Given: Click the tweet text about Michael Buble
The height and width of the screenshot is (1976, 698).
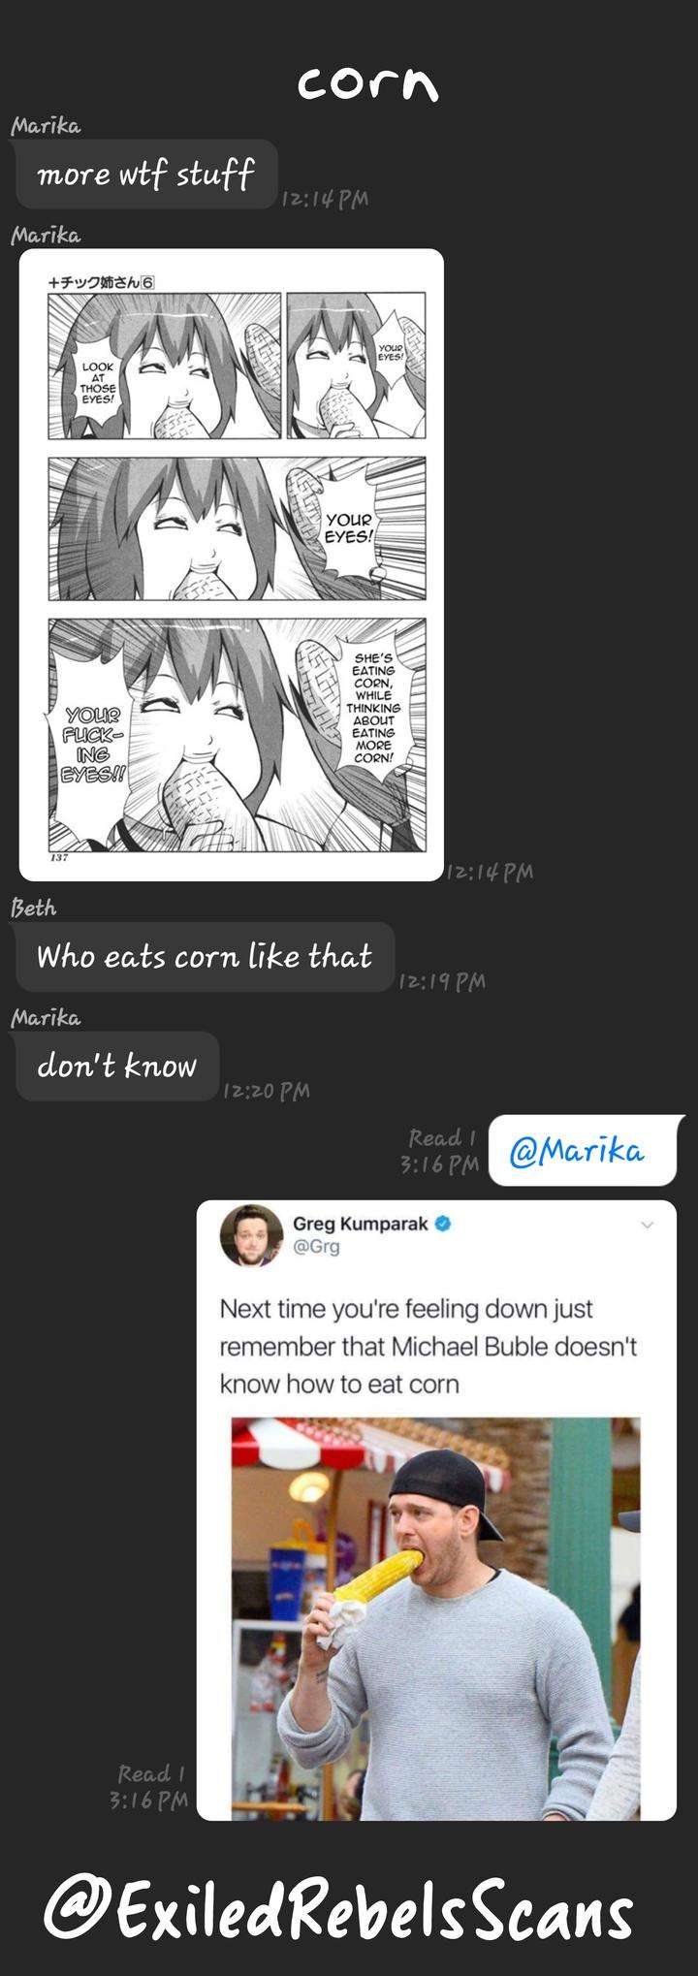Looking at the screenshot, I should pos(428,1346).
